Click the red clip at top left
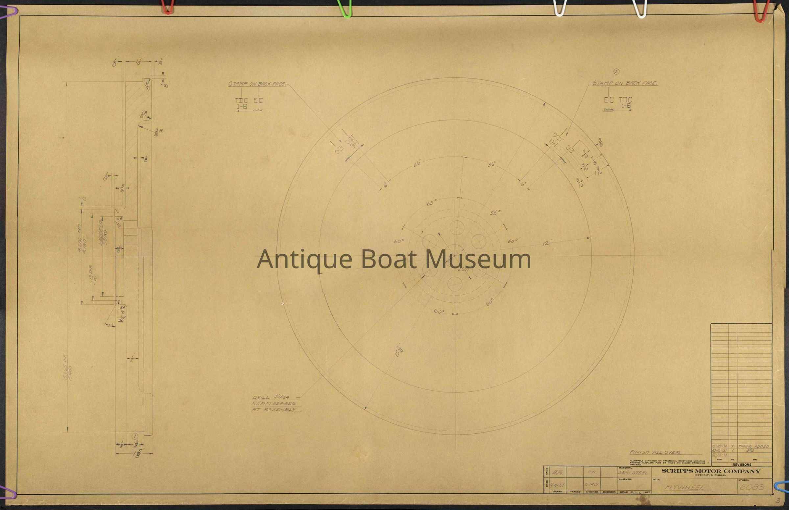This screenshot has height=510, width=789. pos(168,7)
